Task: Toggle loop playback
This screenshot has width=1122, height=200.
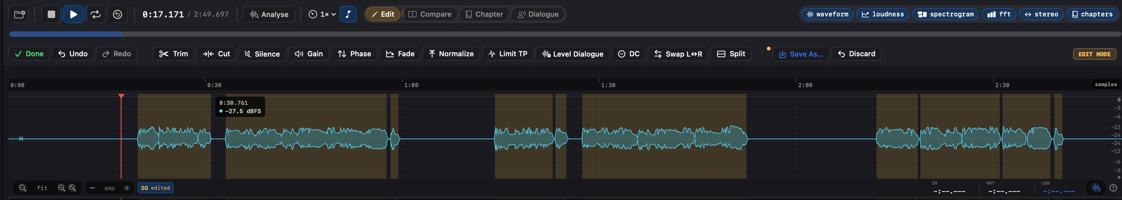Action: point(95,14)
